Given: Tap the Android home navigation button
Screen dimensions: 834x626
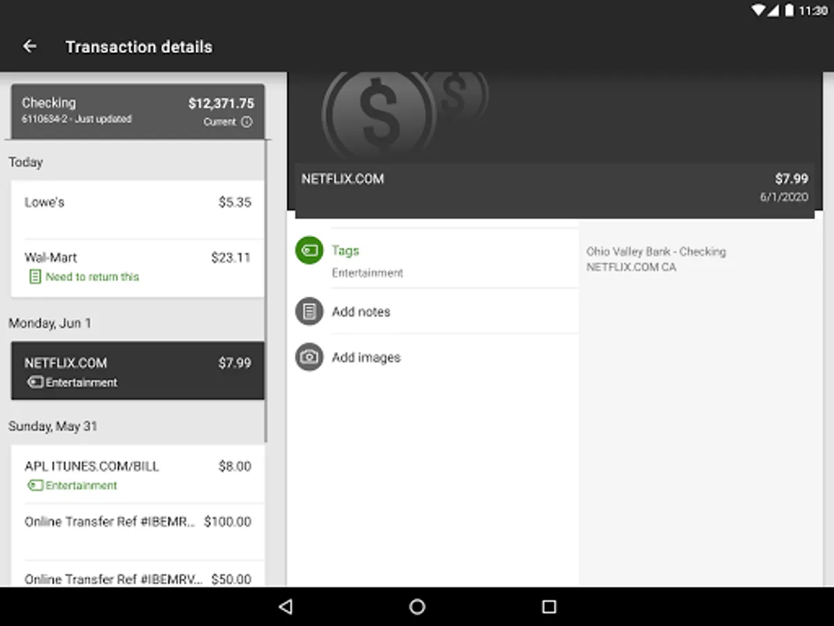Looking at the screenshot, I should 417,607.
